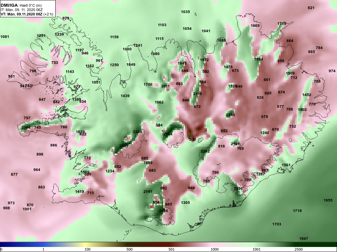Click the map value 2304
The height and width of the screenshot is (252, 337).
26,127
